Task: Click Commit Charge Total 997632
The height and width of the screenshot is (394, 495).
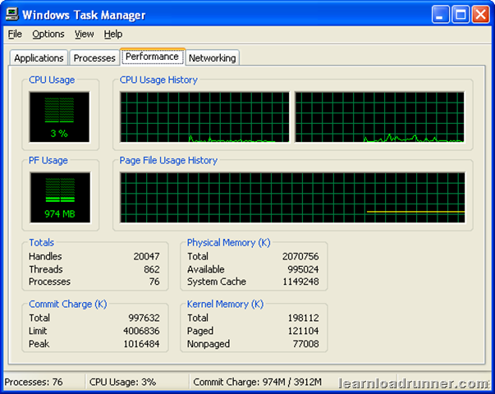Action: (x=144, y=318)
